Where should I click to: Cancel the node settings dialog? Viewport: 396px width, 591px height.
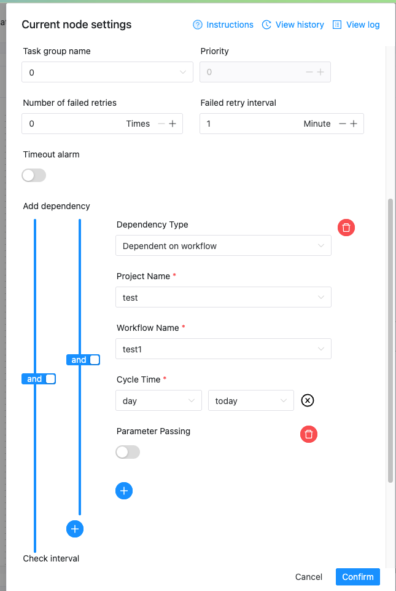point(309,577)
